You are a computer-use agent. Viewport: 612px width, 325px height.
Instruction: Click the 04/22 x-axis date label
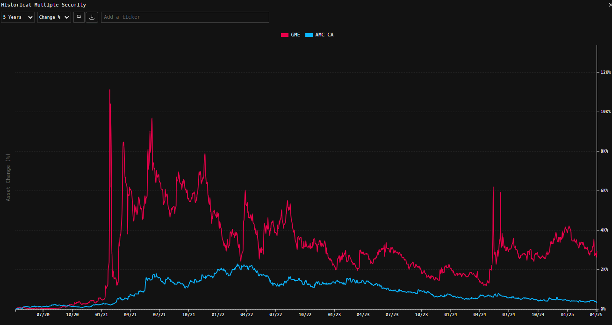coord(246,315)
